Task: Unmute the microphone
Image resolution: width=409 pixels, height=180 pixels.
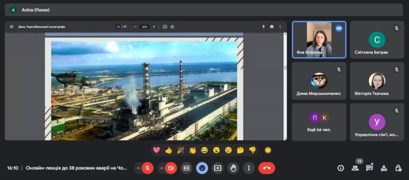Action: coord(148,168)
